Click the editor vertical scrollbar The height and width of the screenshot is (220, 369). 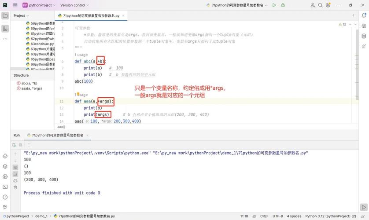click(x=357, y=65)
